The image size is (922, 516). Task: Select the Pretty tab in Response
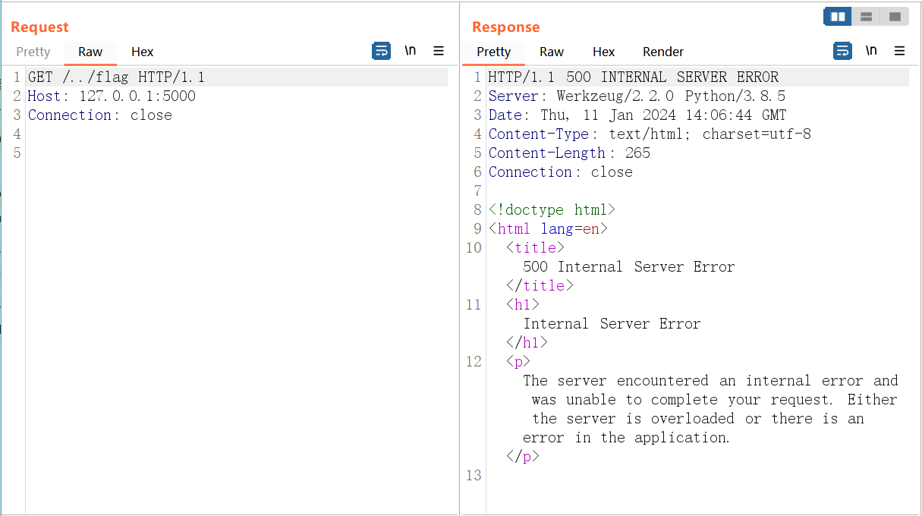coord(494,52)
